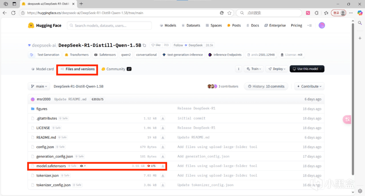365x196 pixels.
Task: Click the contributors avatars
Action: [212, 86]
